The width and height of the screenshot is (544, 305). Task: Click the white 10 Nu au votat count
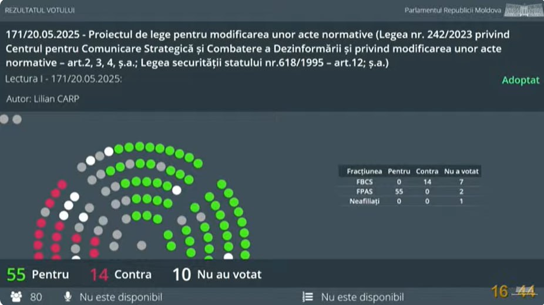tap(182, 274)
